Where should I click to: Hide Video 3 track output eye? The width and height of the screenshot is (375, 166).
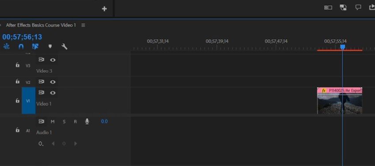(x=53, y=60)
